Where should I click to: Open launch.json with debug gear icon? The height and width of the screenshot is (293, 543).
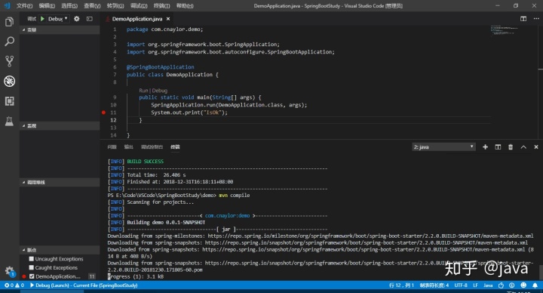[76, 19]
